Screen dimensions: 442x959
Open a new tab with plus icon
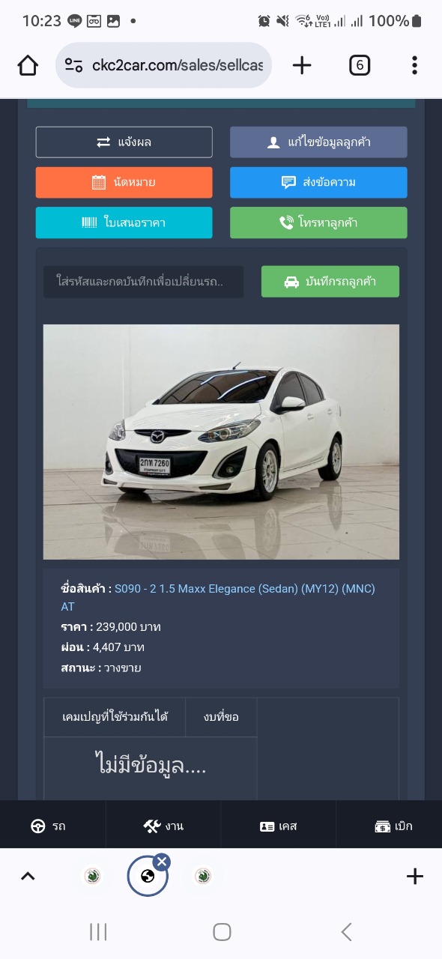[x=302, y=65]
